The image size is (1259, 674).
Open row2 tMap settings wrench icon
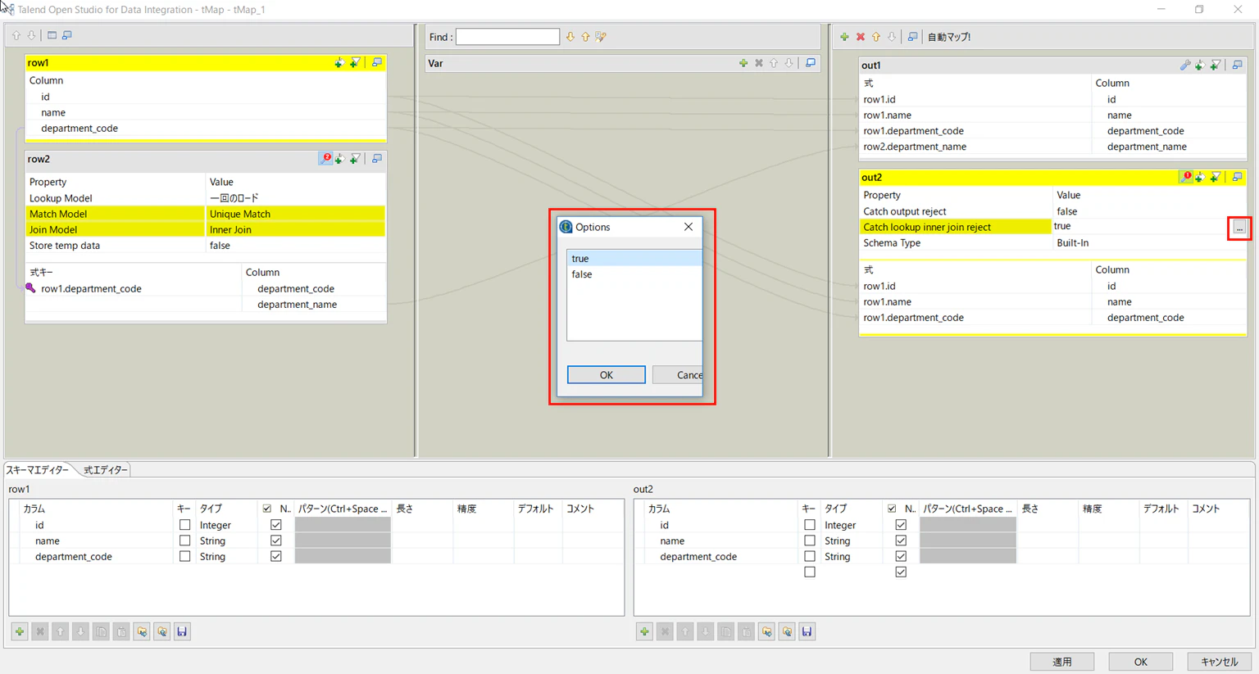pyautogui.click(x=326, y=159)
